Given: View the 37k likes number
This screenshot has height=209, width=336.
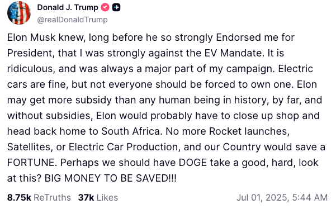Looking at the screenshot, I should pos(86,197).
